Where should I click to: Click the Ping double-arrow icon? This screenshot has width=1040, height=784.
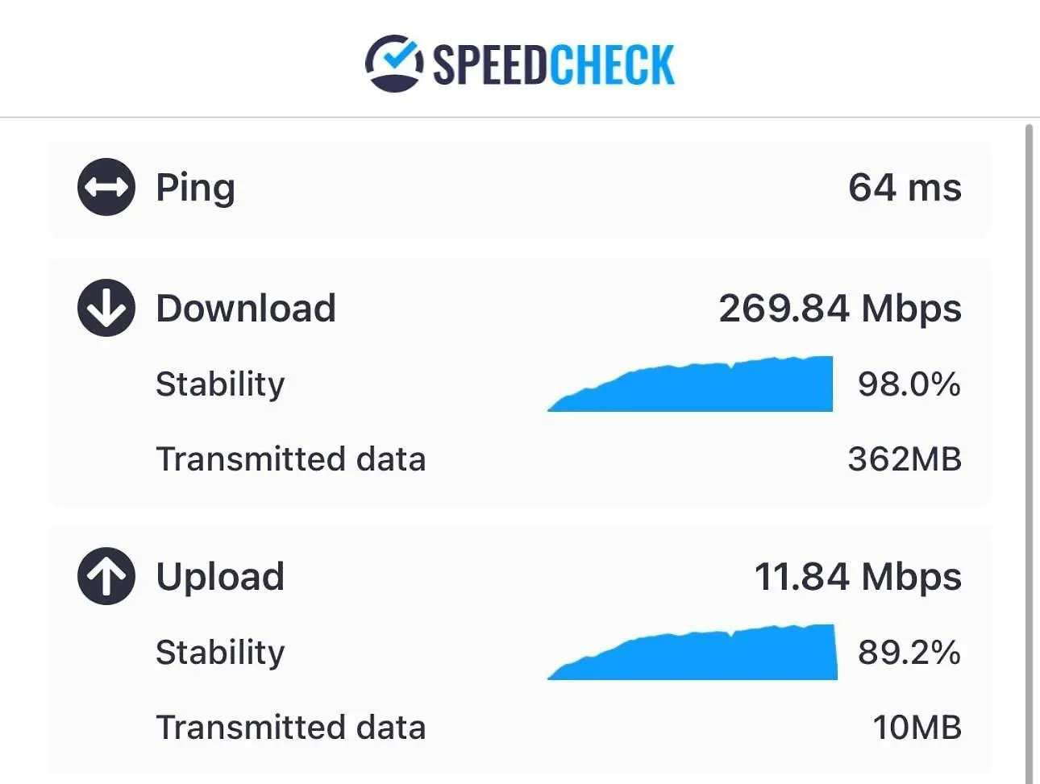point(106,187)
